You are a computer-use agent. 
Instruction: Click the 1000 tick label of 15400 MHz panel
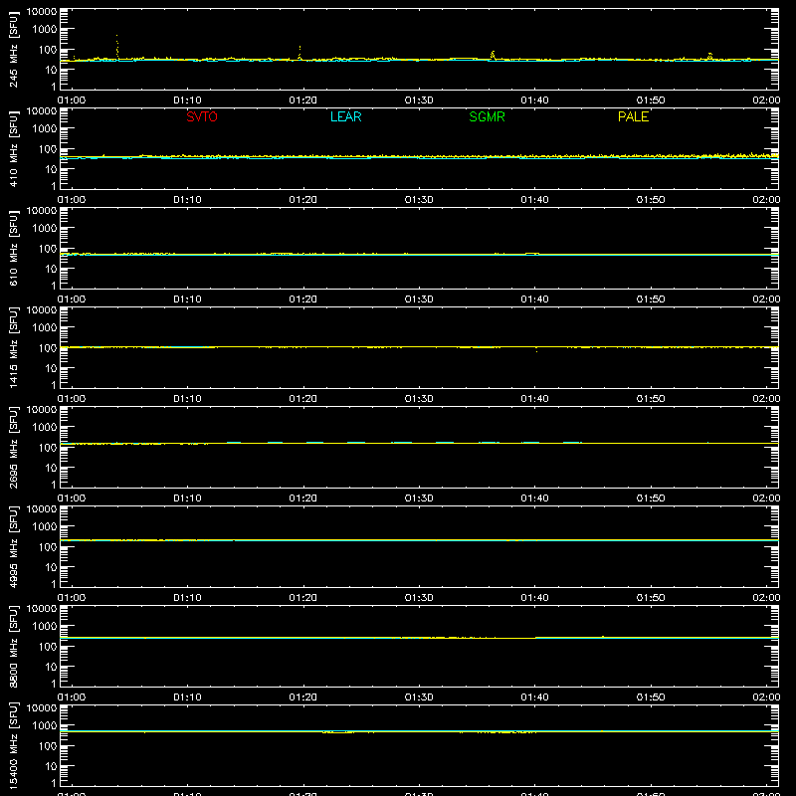click(x=45, y=726)
